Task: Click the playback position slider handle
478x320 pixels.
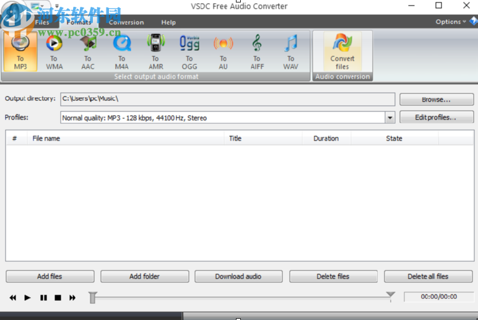Action: 93,298
